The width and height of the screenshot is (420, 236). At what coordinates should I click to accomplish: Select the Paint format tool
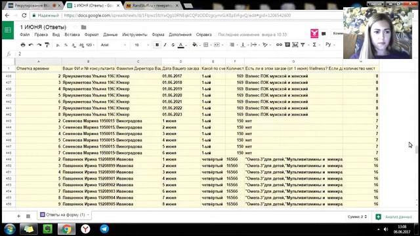pos(47,45)
